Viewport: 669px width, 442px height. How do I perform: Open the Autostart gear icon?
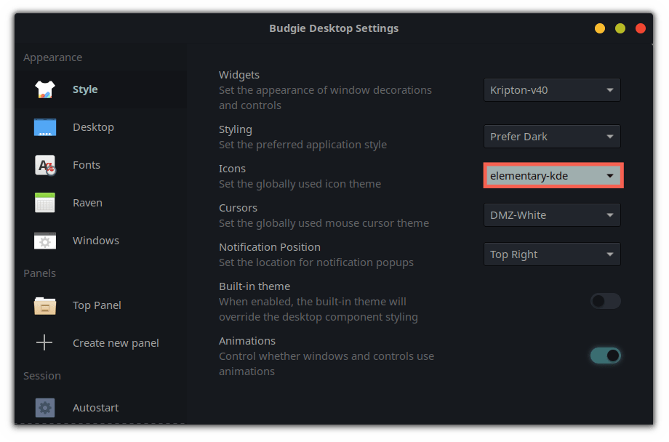point(44,408)
